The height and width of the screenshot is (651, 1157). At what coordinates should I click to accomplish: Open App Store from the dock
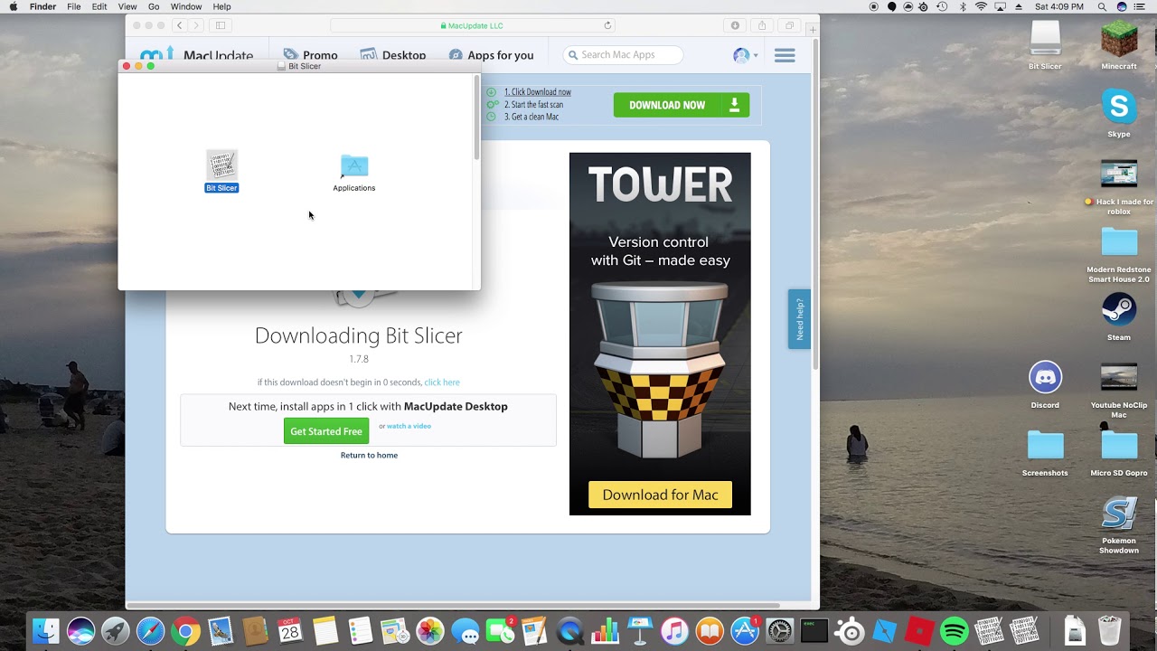point(745,631)
